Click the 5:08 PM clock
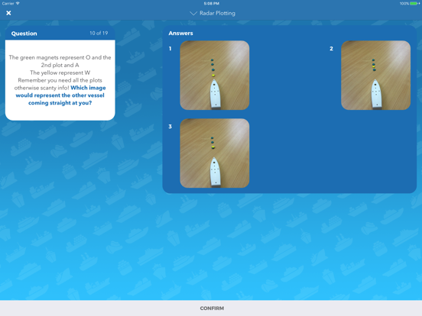This screenshot has width=422, height=316. coord(212,4)
